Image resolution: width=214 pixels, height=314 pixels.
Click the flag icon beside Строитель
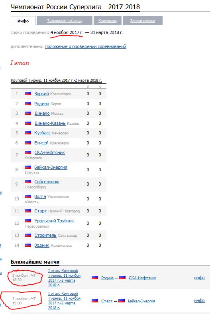tap(28, 235)
